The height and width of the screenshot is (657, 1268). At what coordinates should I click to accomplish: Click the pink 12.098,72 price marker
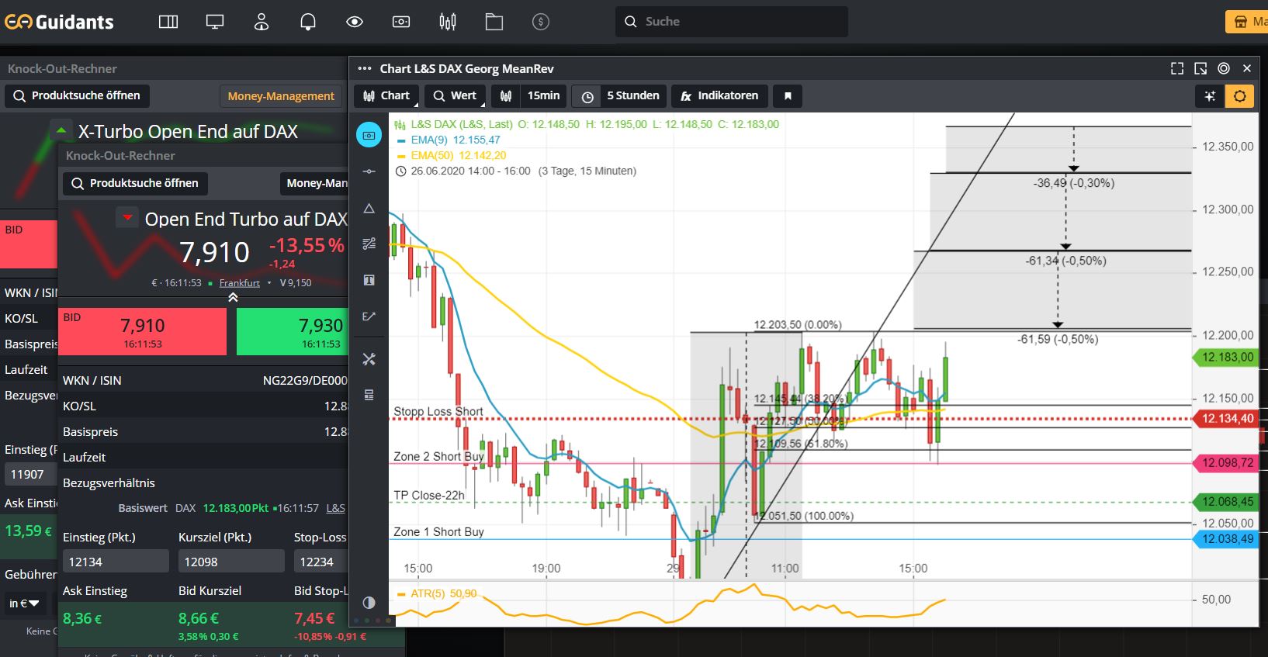click(x=1225, y=463)
